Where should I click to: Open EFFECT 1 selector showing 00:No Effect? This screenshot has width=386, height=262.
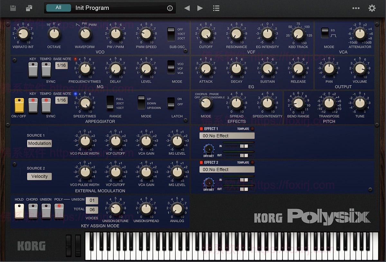(227, 135)
